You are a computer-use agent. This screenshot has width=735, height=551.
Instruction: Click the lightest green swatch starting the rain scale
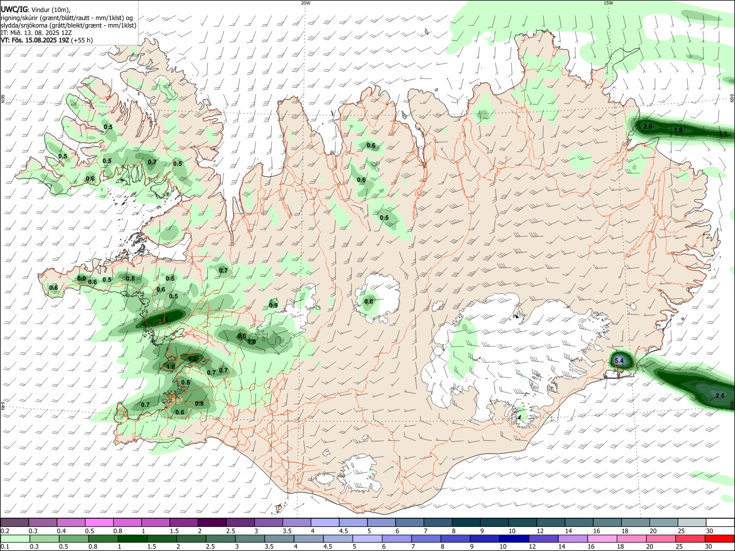point(14,538)
